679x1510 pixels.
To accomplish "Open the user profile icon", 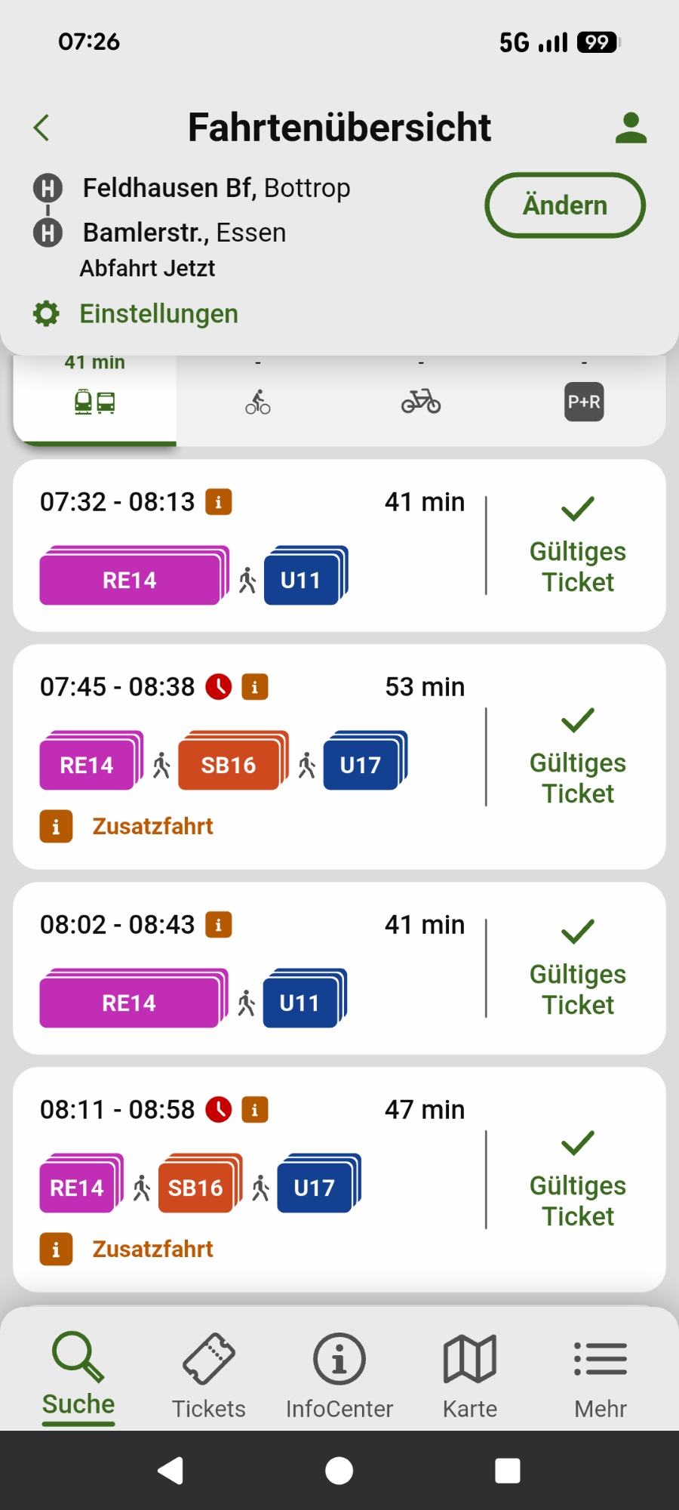I will [x=631, y=128].
